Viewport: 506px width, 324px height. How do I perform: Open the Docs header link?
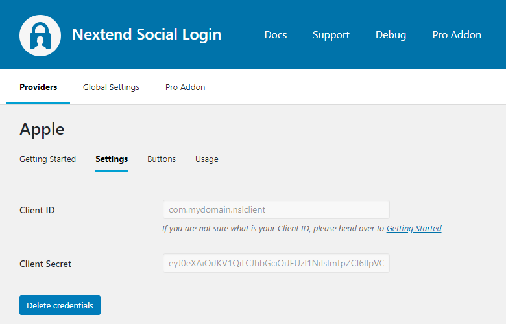pyautogui.click(x=276, y=35)
